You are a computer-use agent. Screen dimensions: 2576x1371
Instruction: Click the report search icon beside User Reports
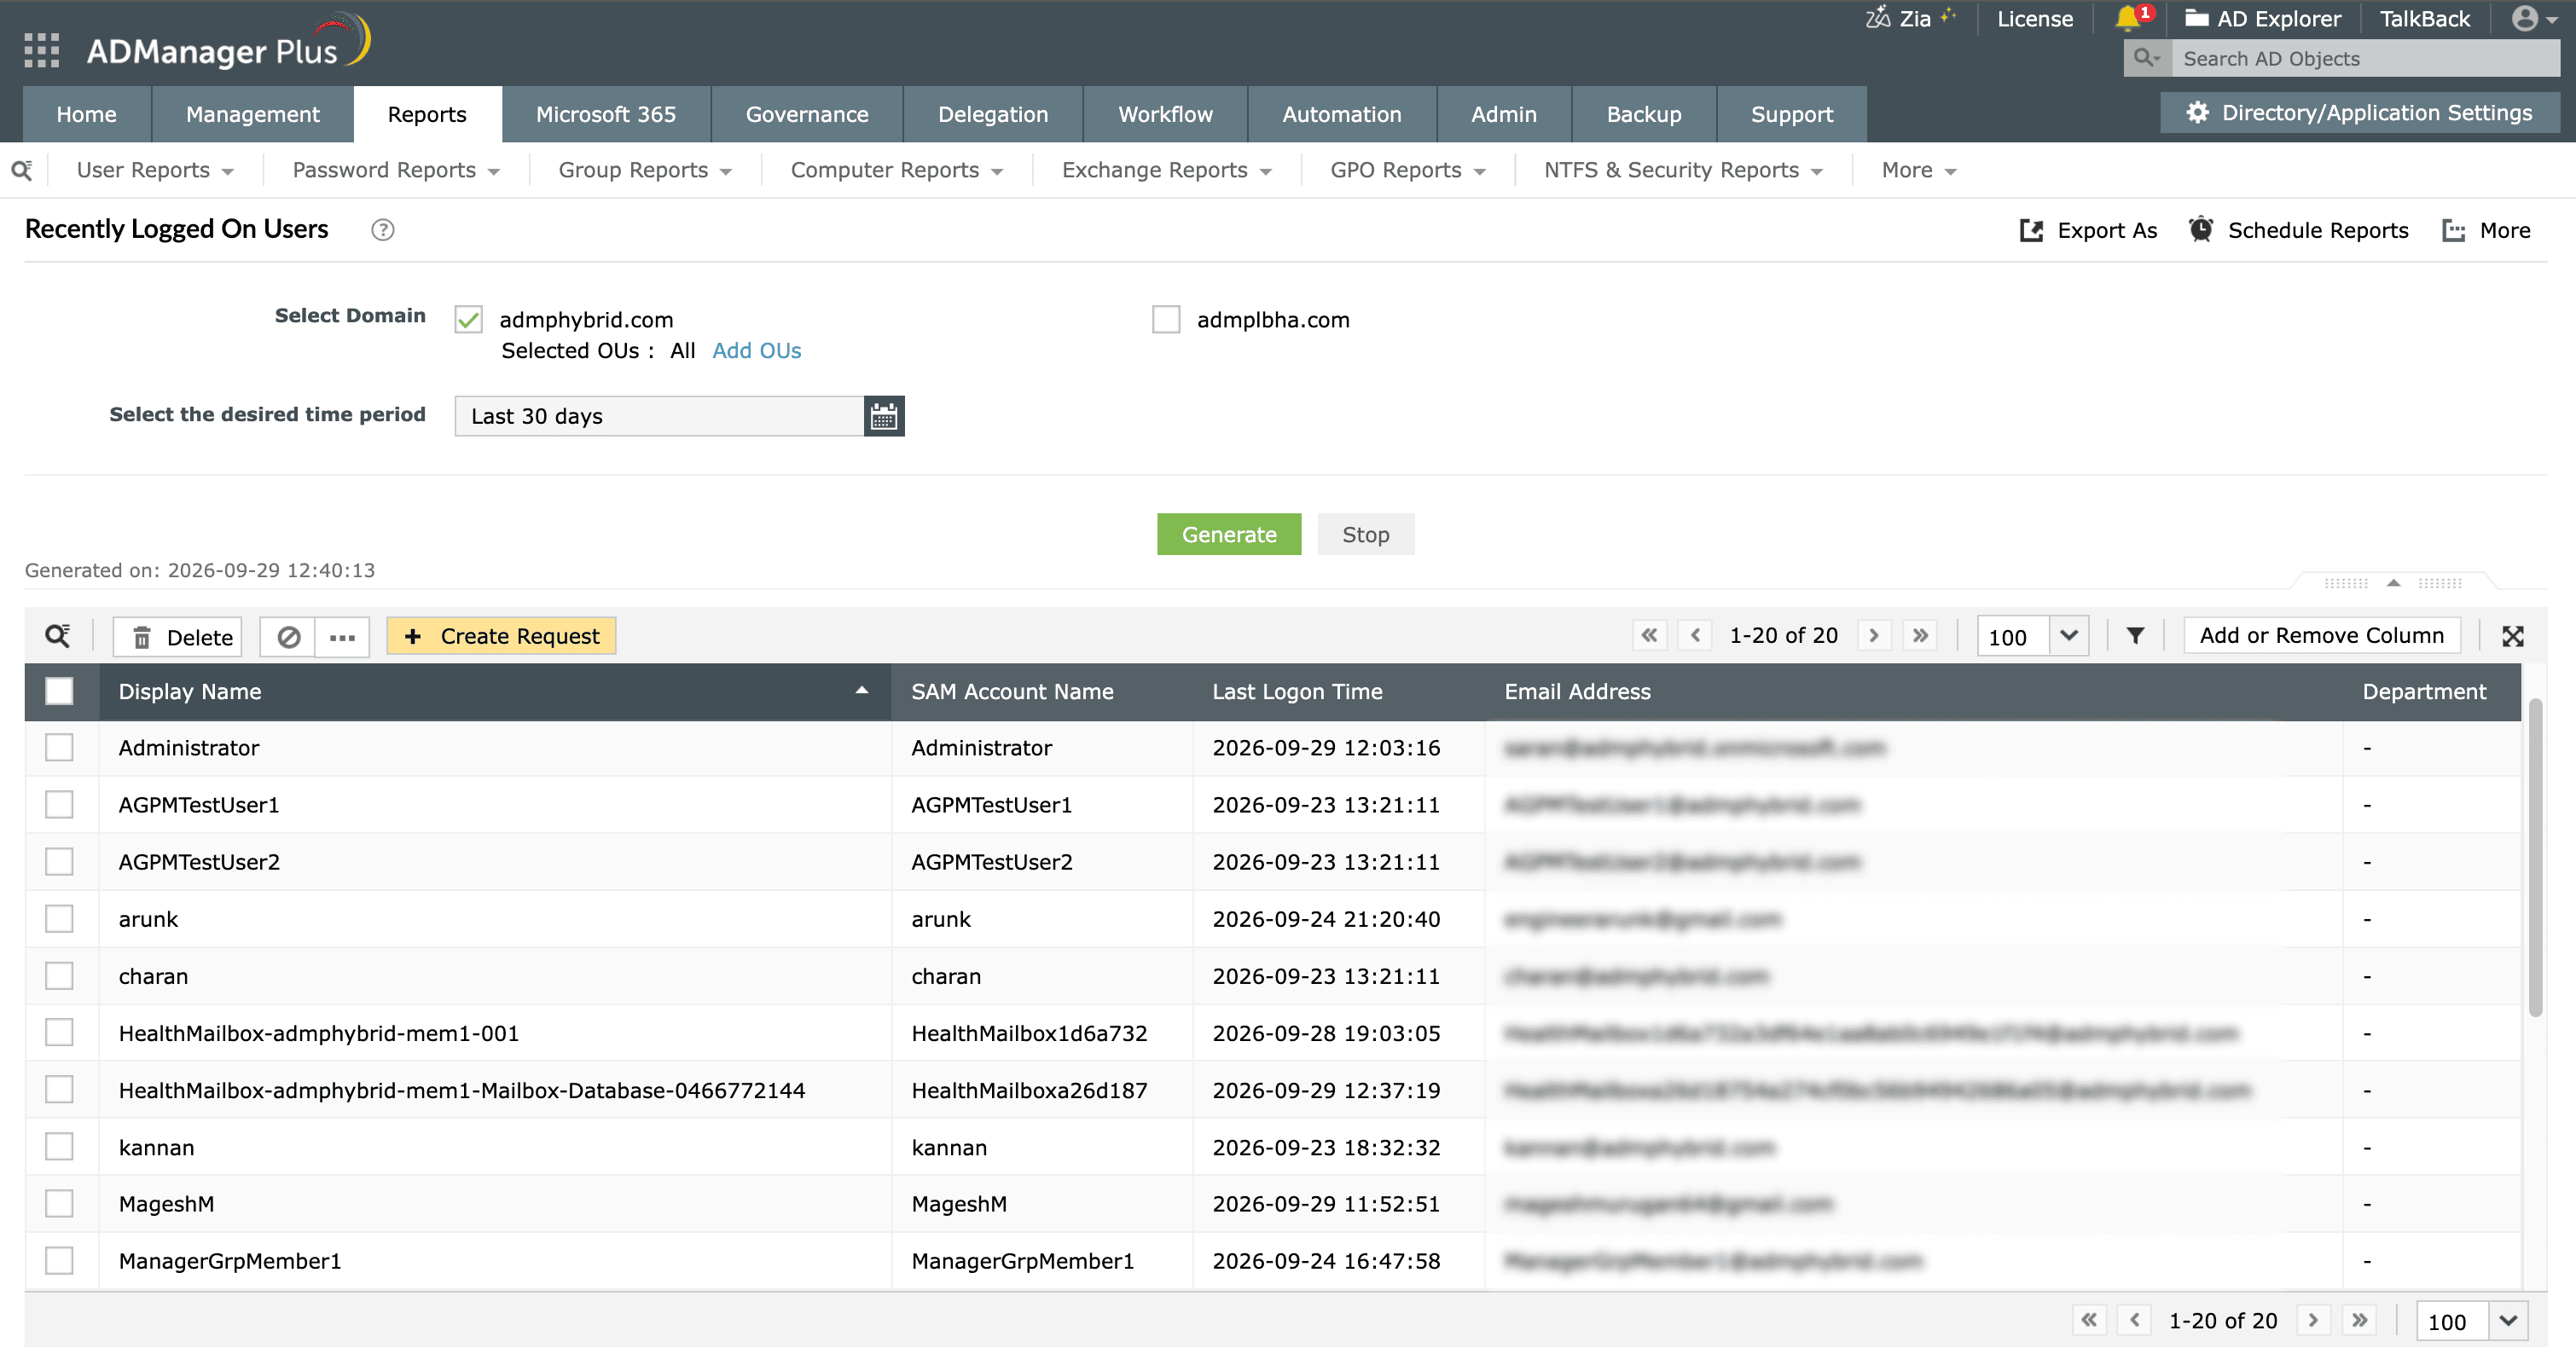click(x=22, y=170)
